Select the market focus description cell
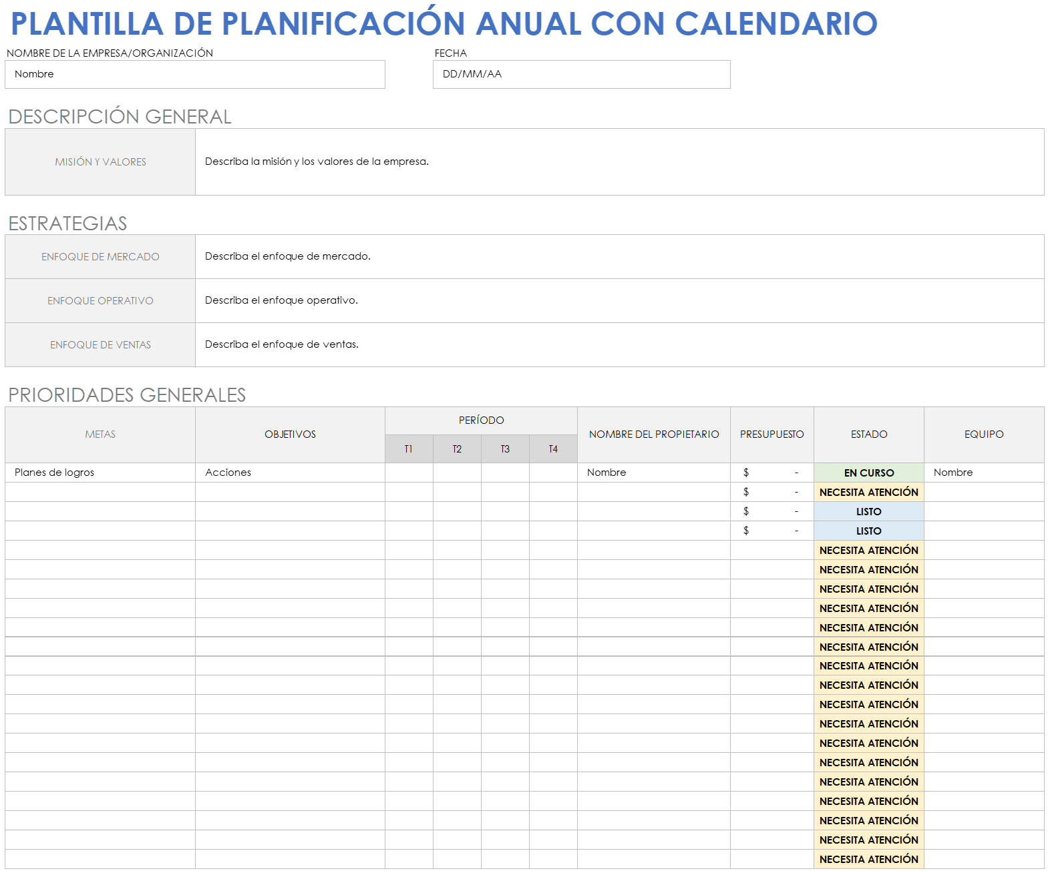Viewport: 1050px width, 873px height. point(619,256)
